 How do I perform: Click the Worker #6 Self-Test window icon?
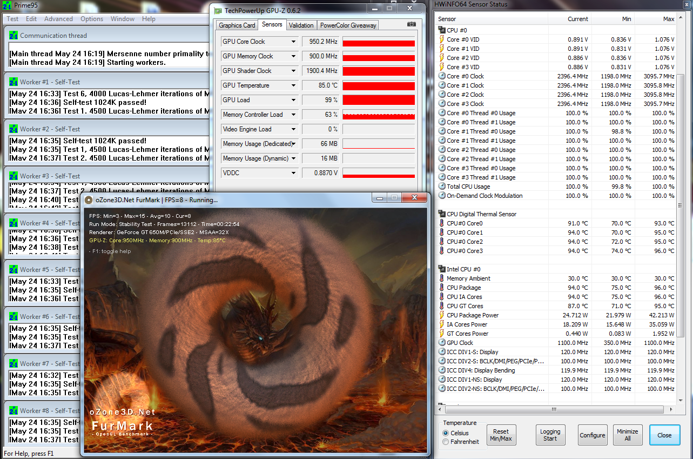click(x=14, y=317)
